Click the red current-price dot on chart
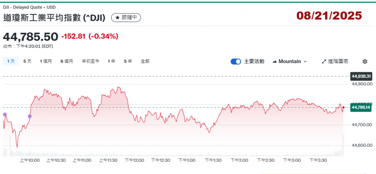 [343, 108]
